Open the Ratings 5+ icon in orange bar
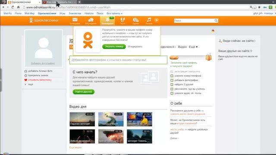Screen dimensions: 276x155 136,21
